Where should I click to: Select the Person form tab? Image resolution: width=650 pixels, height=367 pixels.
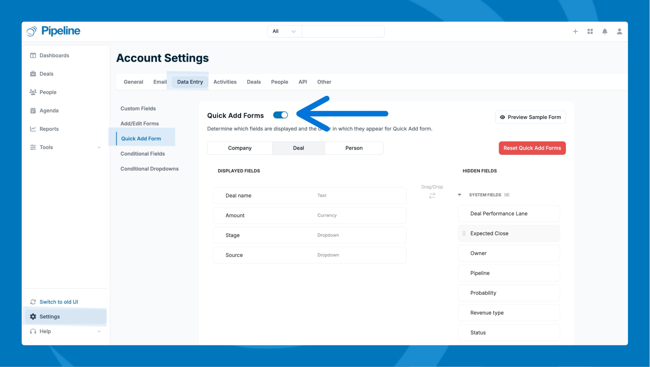click(354, 148)
